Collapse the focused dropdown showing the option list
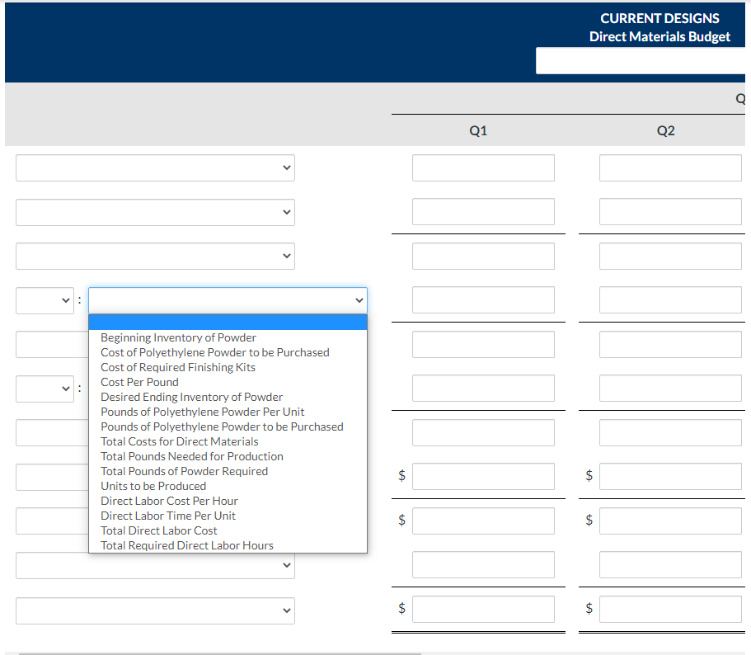 point(228,300)
